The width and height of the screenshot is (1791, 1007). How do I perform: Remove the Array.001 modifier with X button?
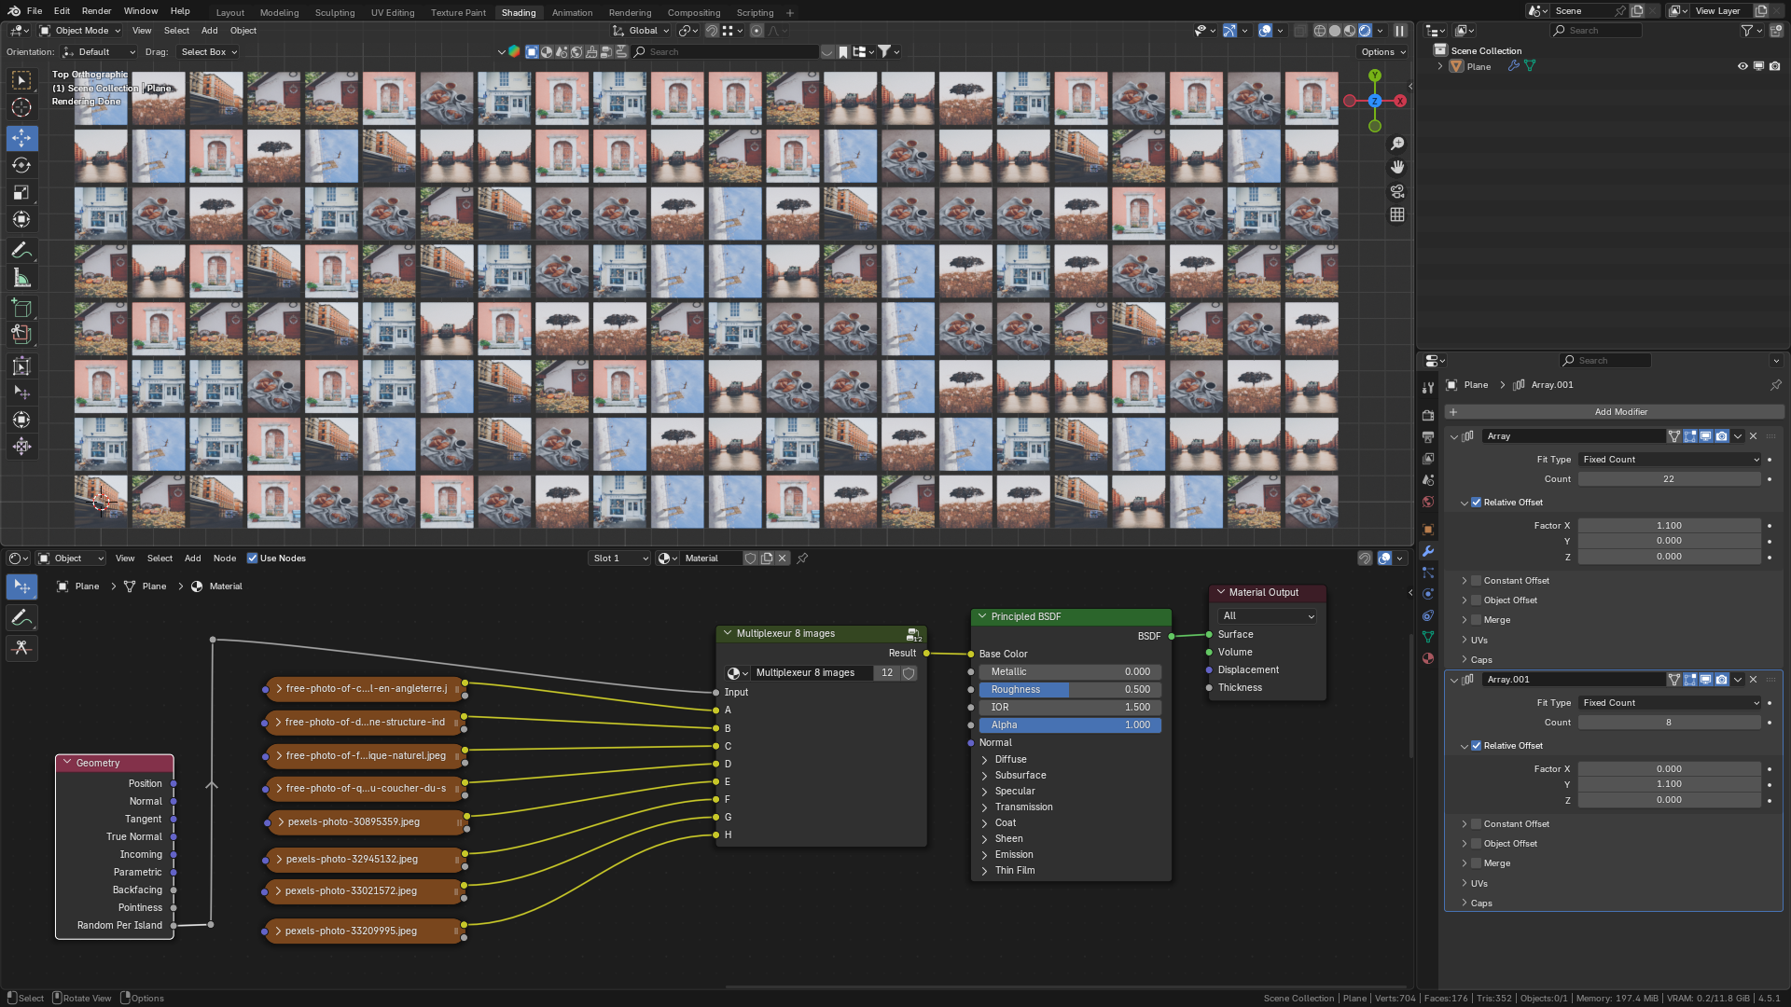coord(1753,680)
